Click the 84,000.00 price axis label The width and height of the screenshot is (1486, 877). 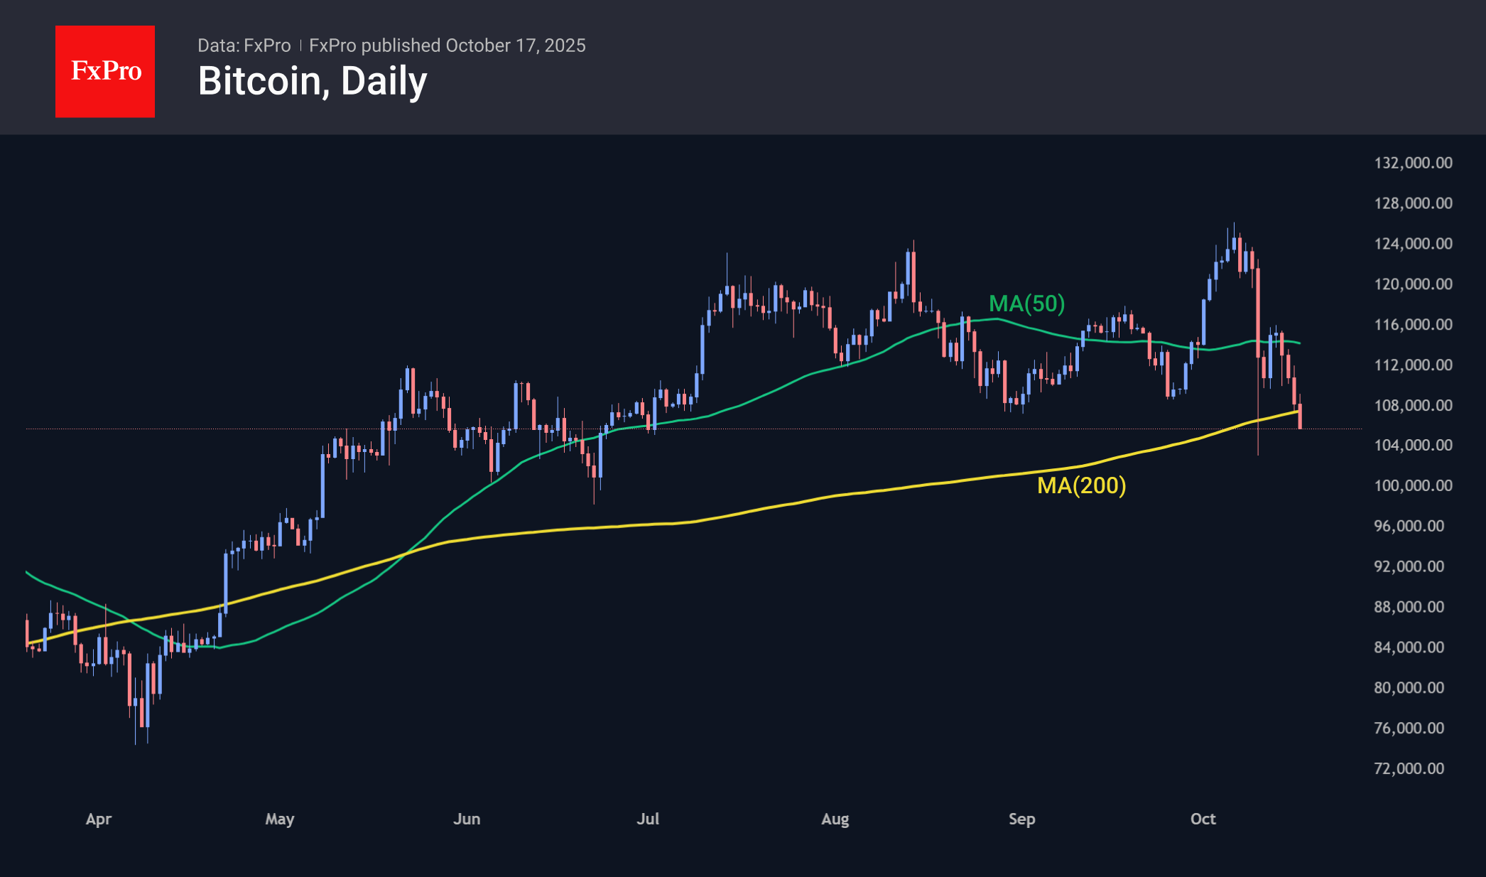coord(1409,647)
